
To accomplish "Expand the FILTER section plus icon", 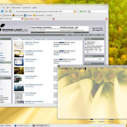I will click(x=85, y=39).
